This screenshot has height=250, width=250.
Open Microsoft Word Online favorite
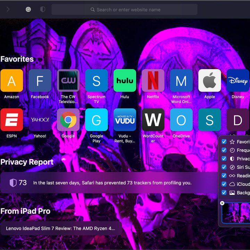[x=181, y=81]
